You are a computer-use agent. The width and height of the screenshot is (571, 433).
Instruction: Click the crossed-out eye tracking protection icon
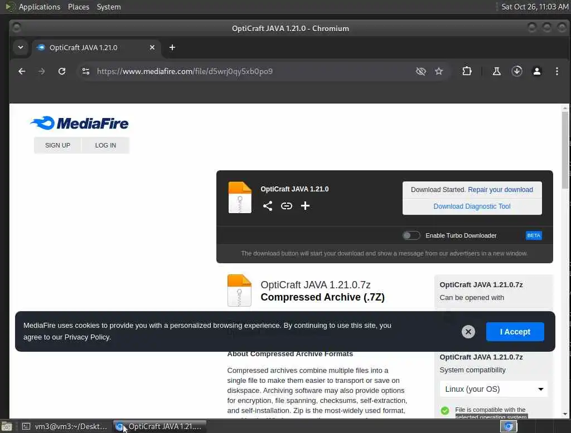click(420, 71)
